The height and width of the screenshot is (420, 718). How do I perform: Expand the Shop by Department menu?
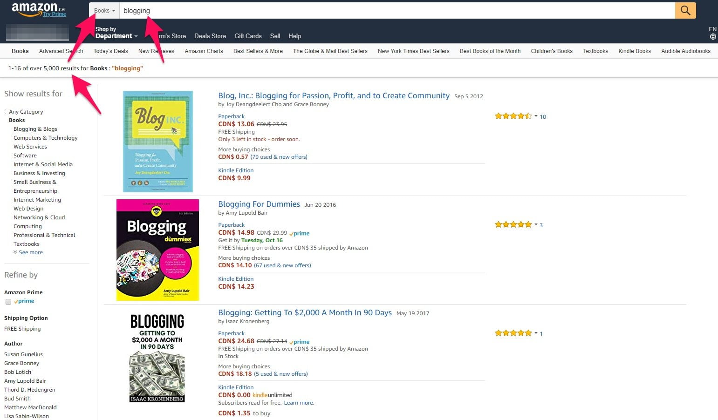coord(116,33)
